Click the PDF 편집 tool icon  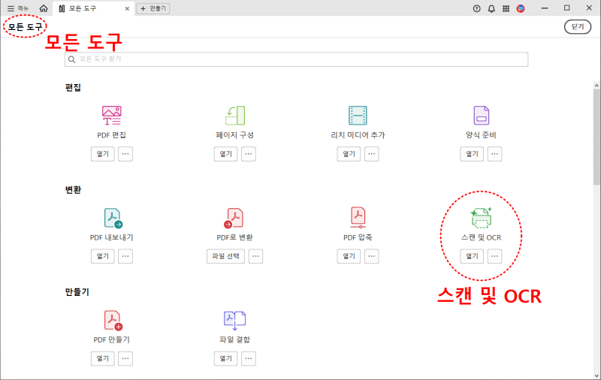click(111, 116)
